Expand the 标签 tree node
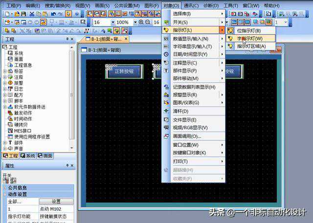 (5, 70)
